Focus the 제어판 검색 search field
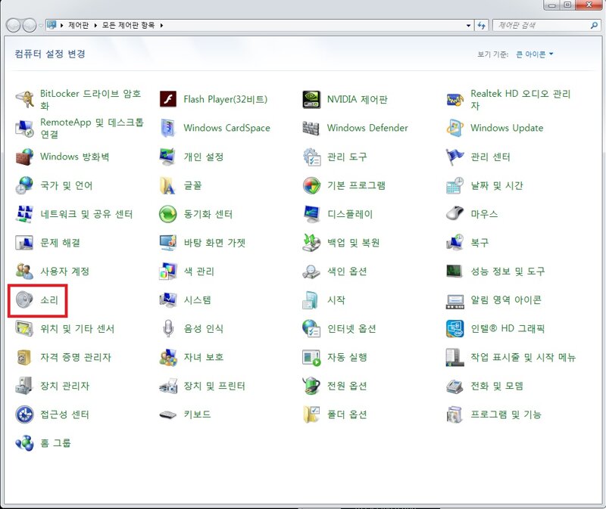 [542, 26]
